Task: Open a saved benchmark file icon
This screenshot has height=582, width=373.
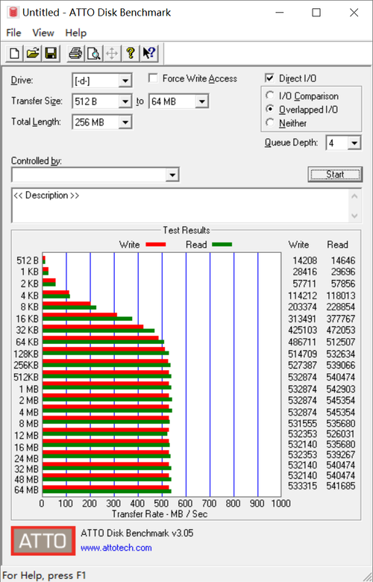Action: tap(33, 54)
